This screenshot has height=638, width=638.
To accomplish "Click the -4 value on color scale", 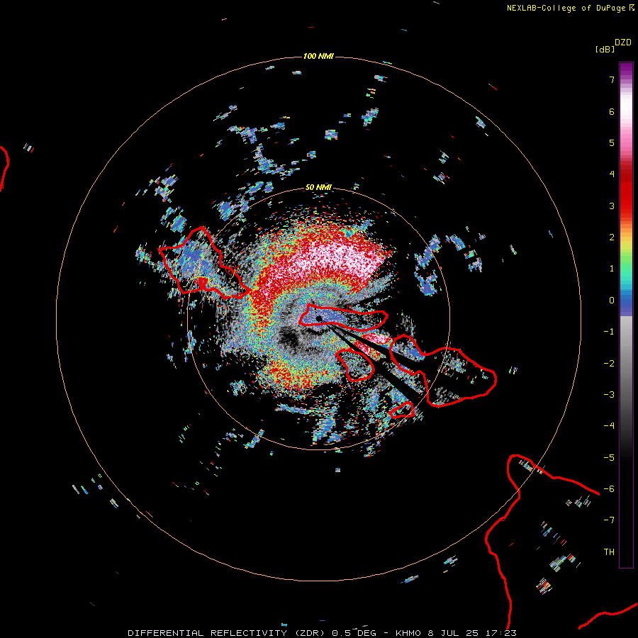I will pos(609,426).
